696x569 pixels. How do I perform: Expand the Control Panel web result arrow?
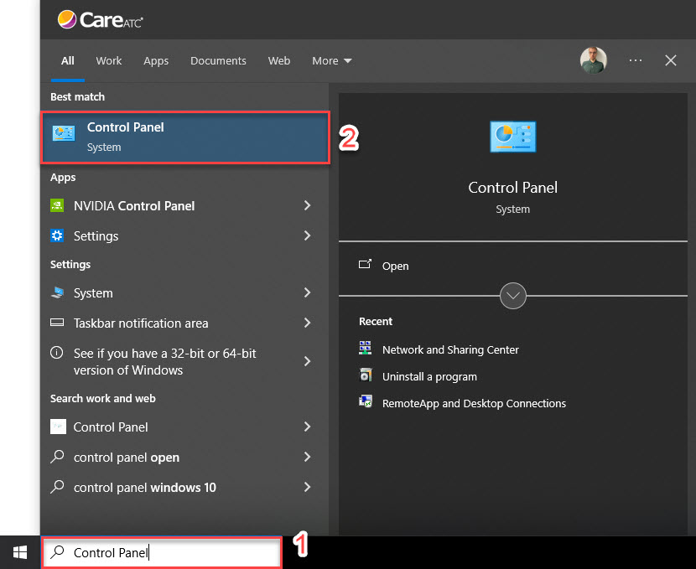(307, 427)
